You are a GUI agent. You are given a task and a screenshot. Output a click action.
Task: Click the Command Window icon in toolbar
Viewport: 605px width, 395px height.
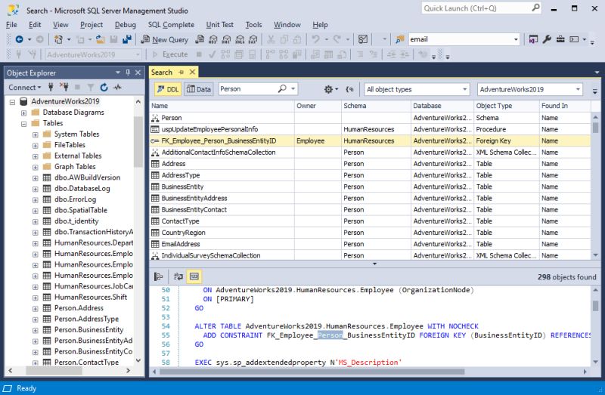pos(574,39)
